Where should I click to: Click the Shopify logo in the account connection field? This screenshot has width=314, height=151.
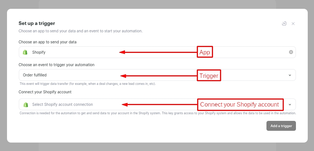click(x=25, y=104)
